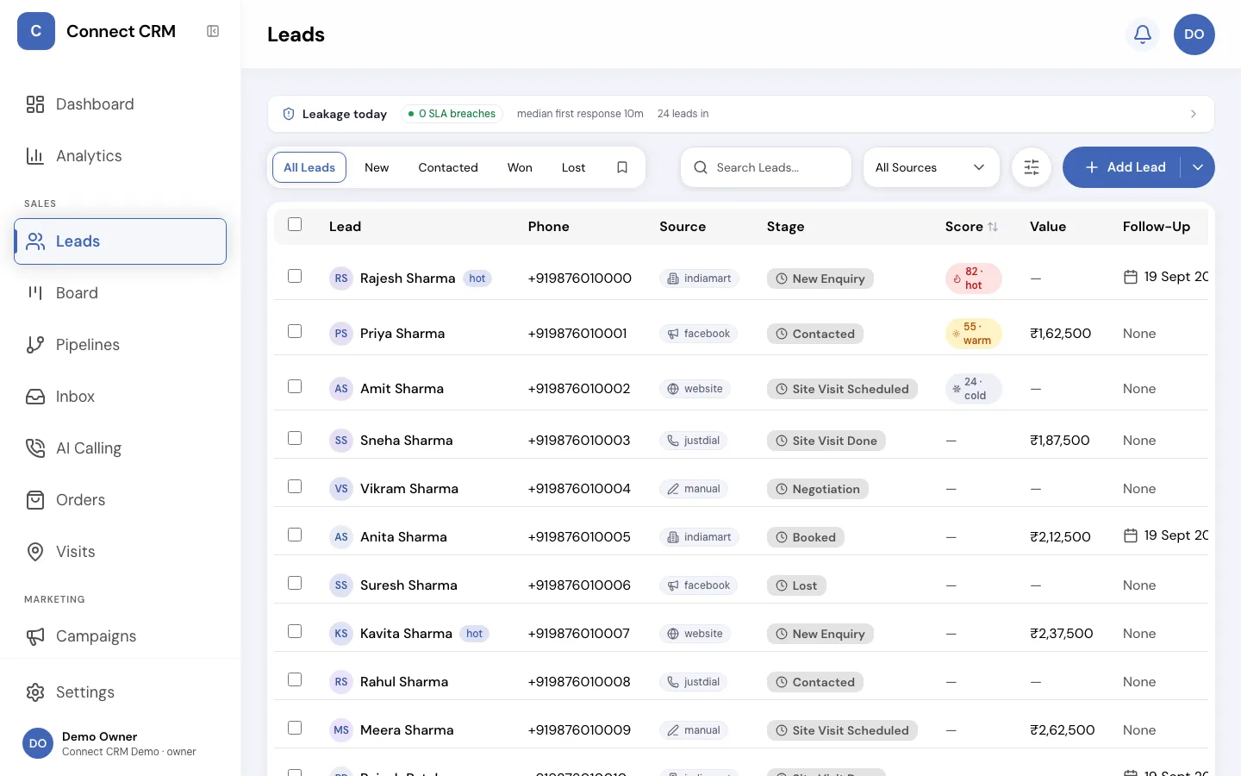1241x776 pixels.
Task: Open Demo Owner profile at sidebar bottom
Action: click(x=120, y=743)
